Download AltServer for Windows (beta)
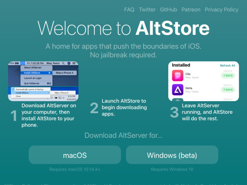The image size is (247, 185). pos(172,155)
